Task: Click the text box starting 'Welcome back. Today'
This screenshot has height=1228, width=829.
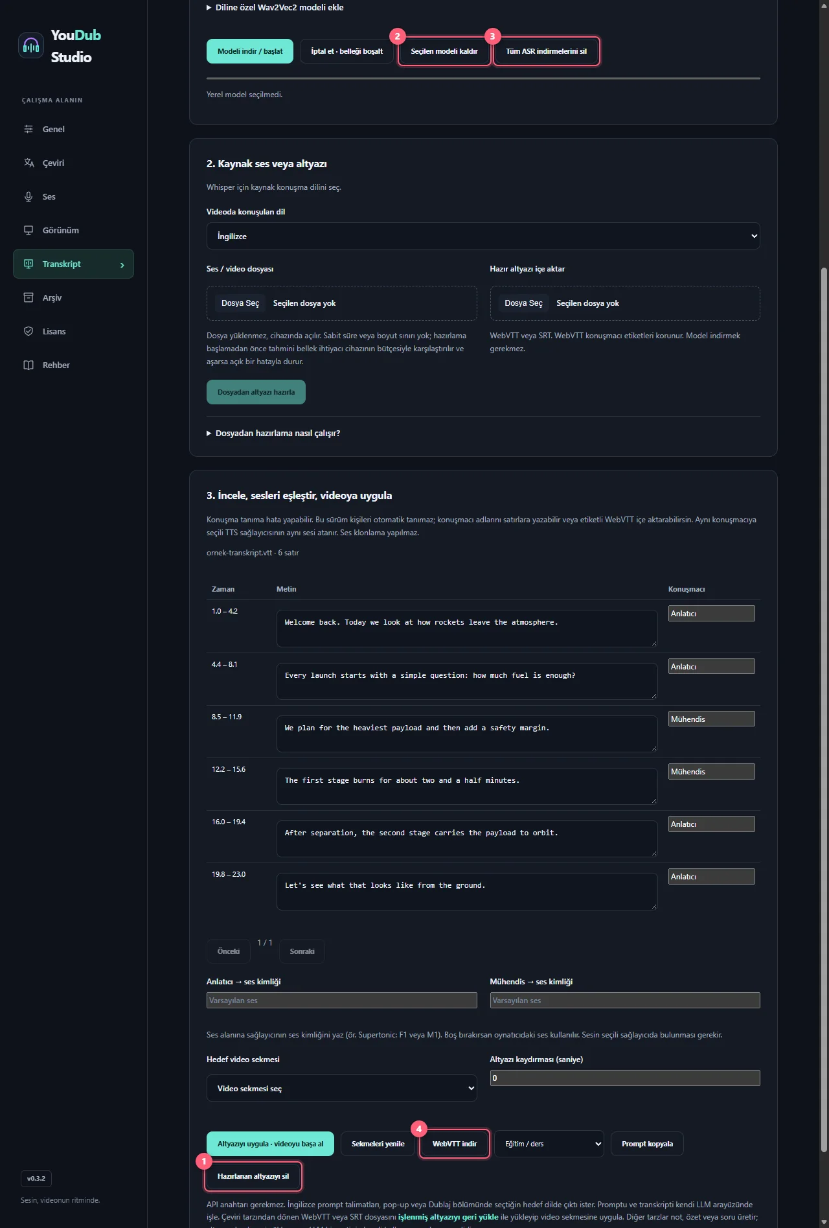Action: pyautogui.click(x=467, y=628)
